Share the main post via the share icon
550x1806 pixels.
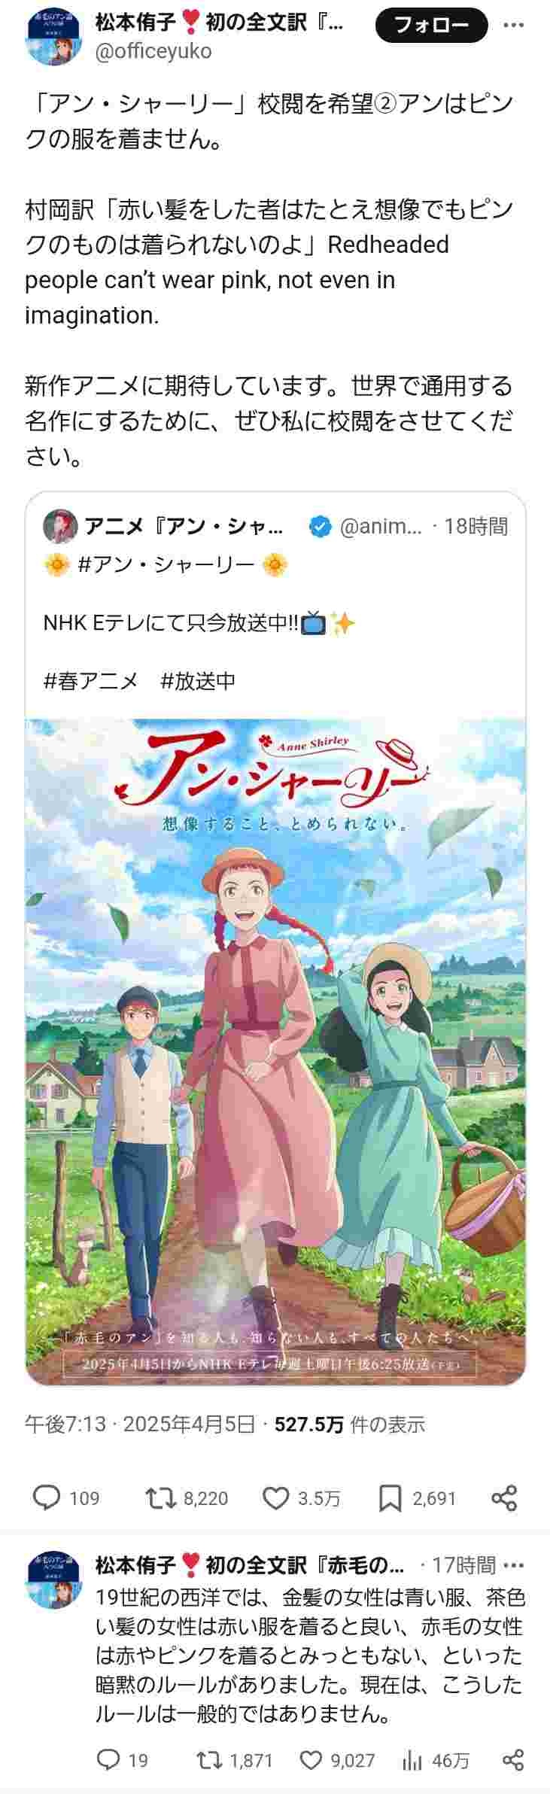click(504, 1497)
